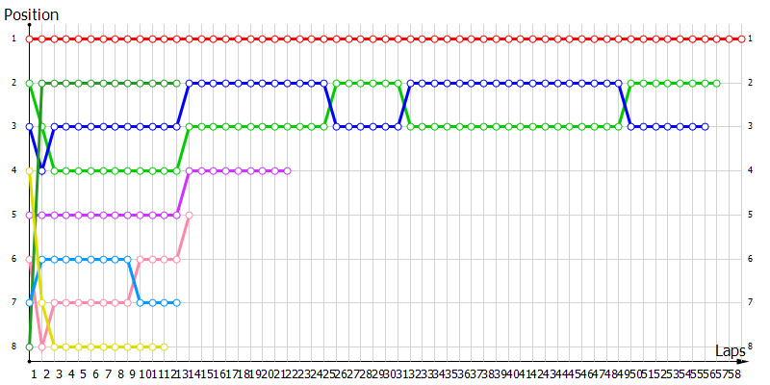Click the "Laps" axis title
The height and width of the screenshot is (385, 770).
click(x=731, y=351)
